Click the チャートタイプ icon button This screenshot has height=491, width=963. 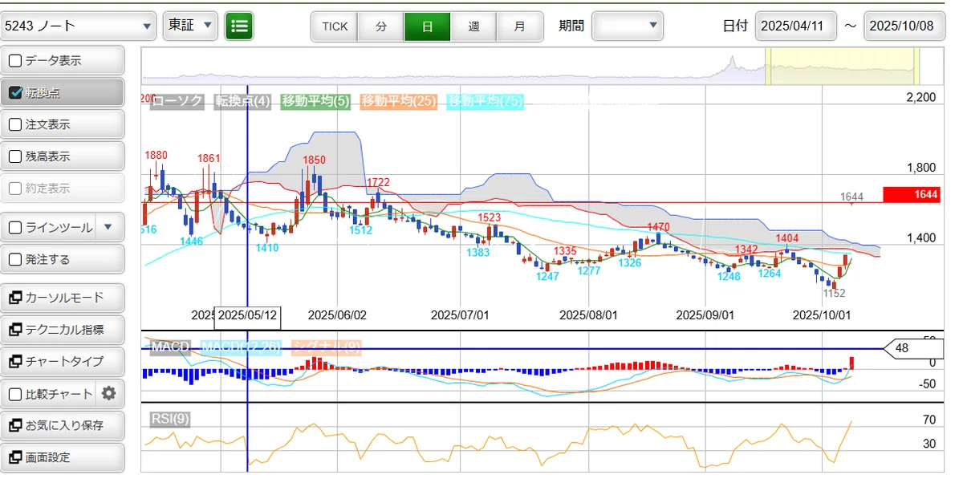coord(15,362)
